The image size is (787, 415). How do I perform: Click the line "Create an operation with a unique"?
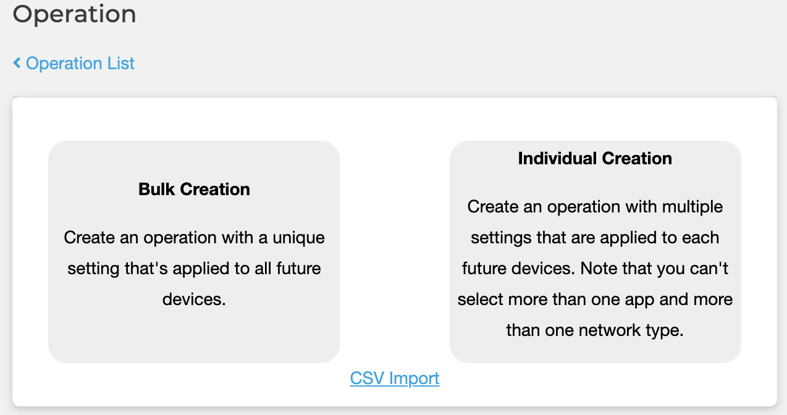click(x=194, y=237)
